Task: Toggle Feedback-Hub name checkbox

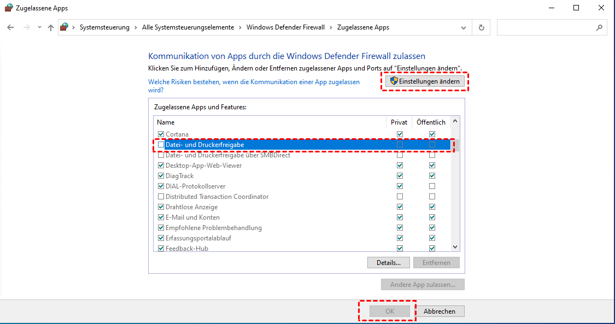Action: click(x=161, y=249)
